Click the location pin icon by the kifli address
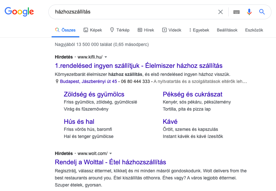This screenshot has width=276, height=191. pyautogui.click(x=57, y=81)
